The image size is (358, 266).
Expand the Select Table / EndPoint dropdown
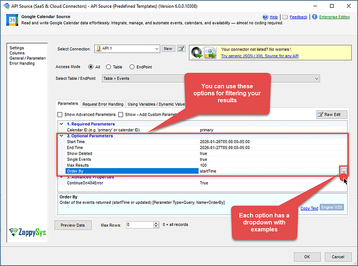(316, 78)
